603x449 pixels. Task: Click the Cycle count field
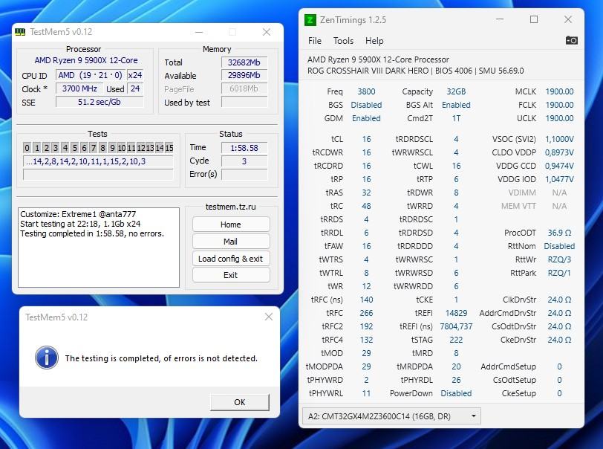pyautogui.click(x=244, y=161)
